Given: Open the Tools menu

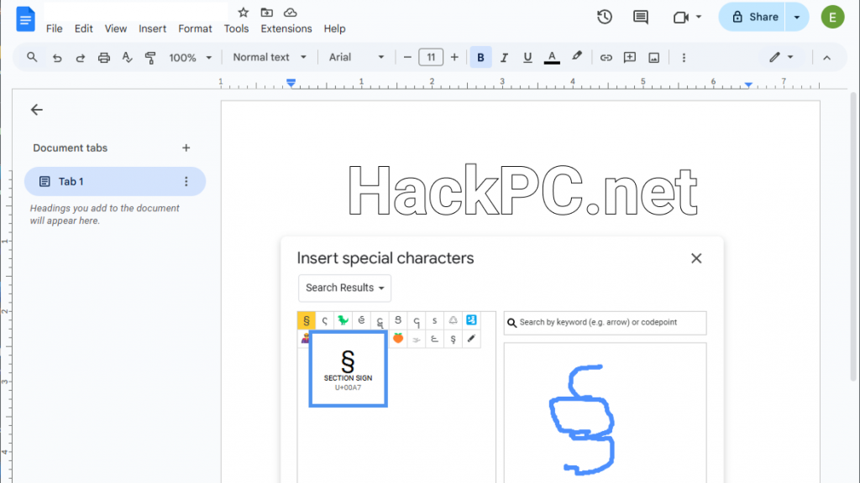Looking at the screenshot, I should pos(236,29).
